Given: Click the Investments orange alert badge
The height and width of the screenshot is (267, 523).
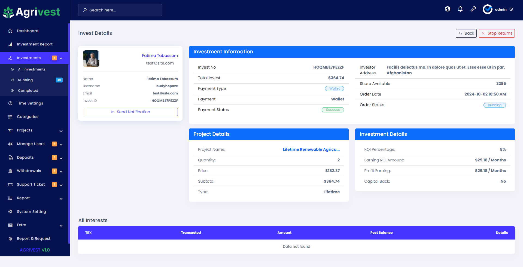Looking at the screenshot, I should [54, 58].
